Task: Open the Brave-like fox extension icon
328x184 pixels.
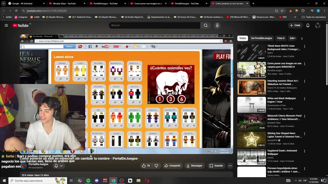Action: point(290,11)
